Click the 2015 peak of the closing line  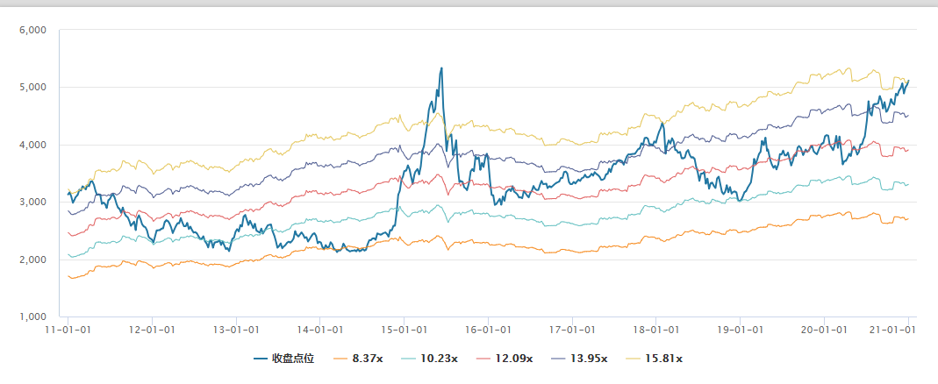[x=441, y=68]
